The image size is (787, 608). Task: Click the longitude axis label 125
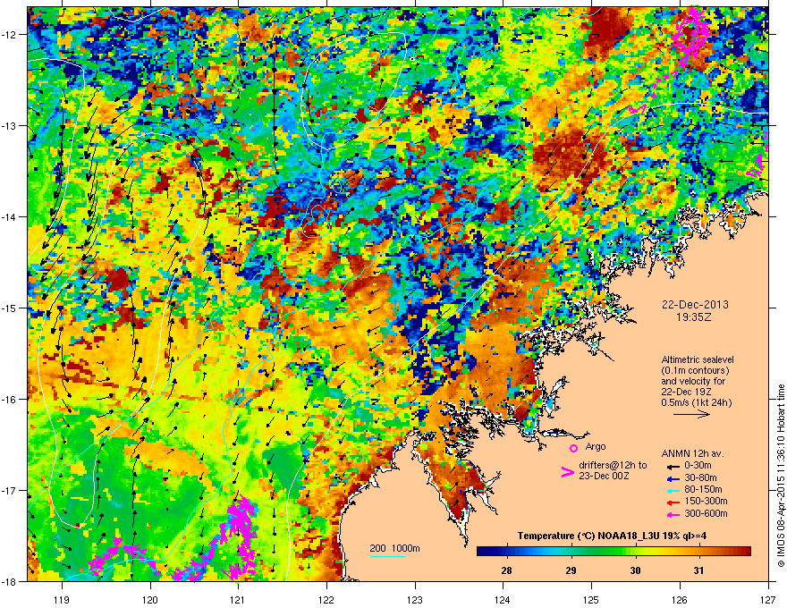pos(591,599)
